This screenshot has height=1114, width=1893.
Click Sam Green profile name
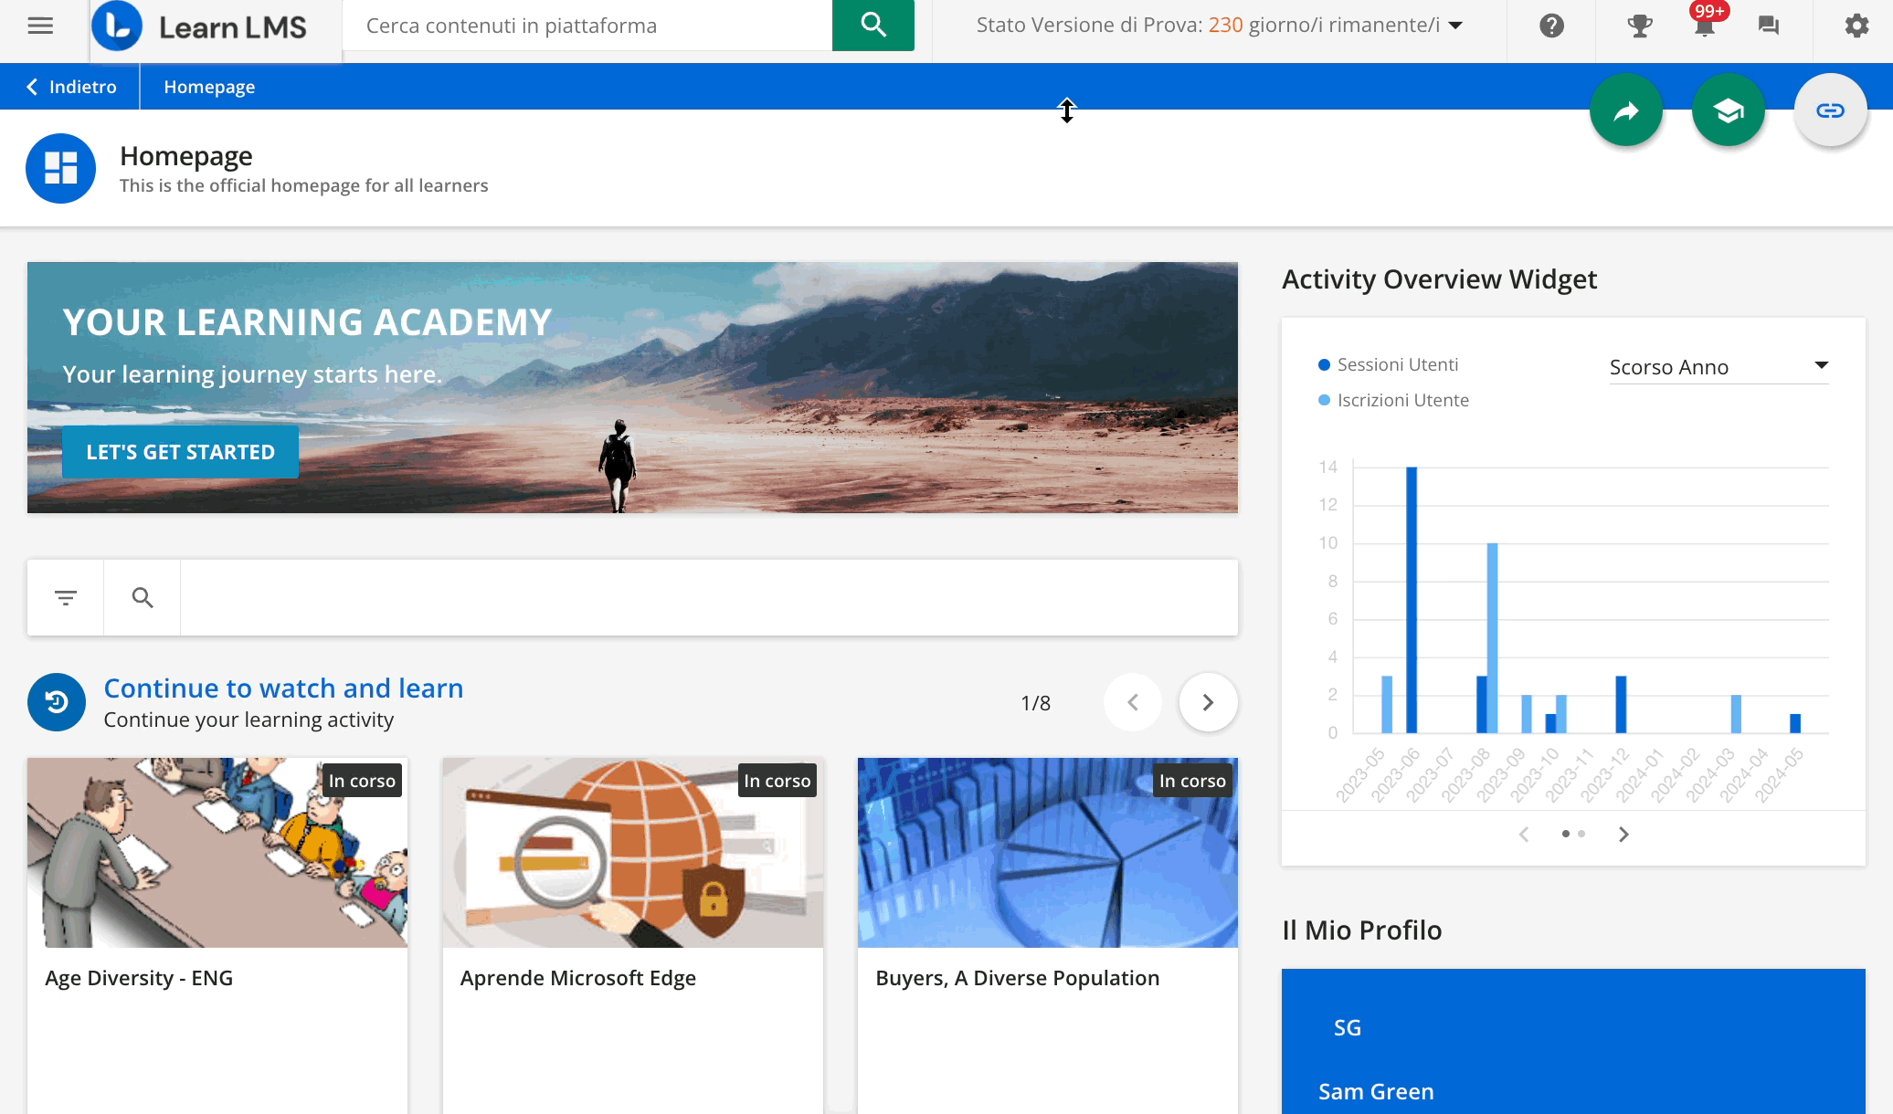coord(1376,1091)
